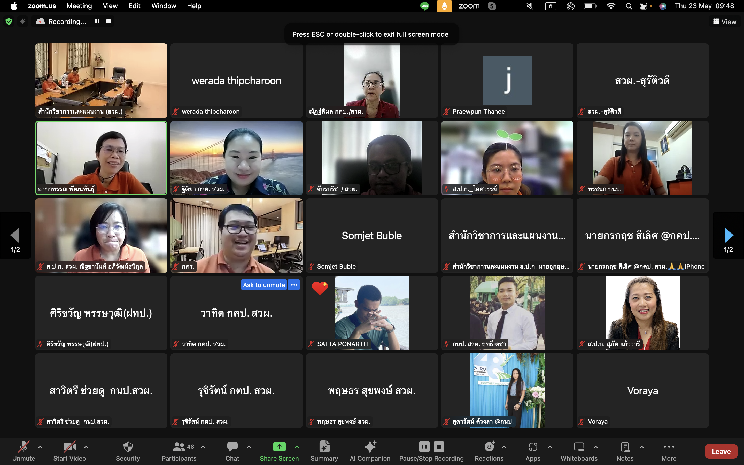Open the Meeting menu in the menu bar

pos(79,6)
